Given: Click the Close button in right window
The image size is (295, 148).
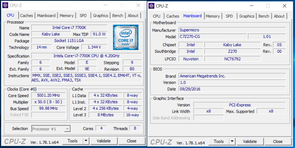Looking at the screenshot, I should [278, 141].
